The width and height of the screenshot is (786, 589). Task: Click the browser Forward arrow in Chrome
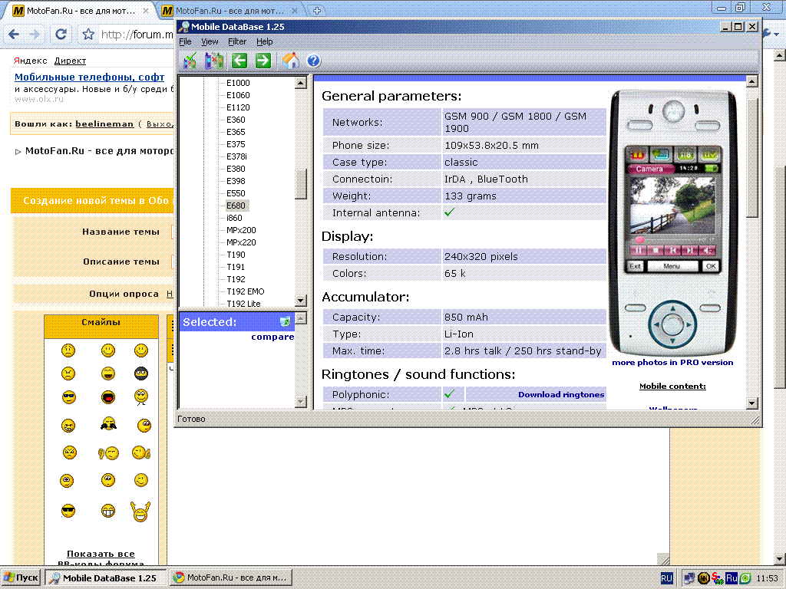[35, 34]
